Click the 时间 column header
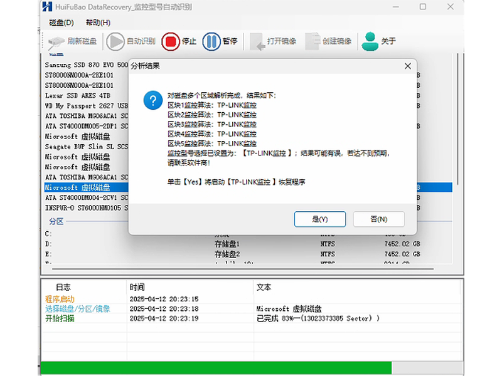Screen dimensions: 502x376 137,287
